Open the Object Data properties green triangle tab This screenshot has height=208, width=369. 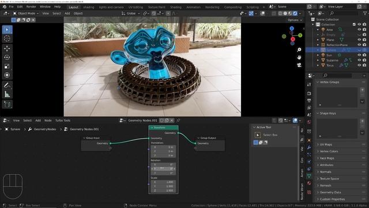tap(309, 176)
